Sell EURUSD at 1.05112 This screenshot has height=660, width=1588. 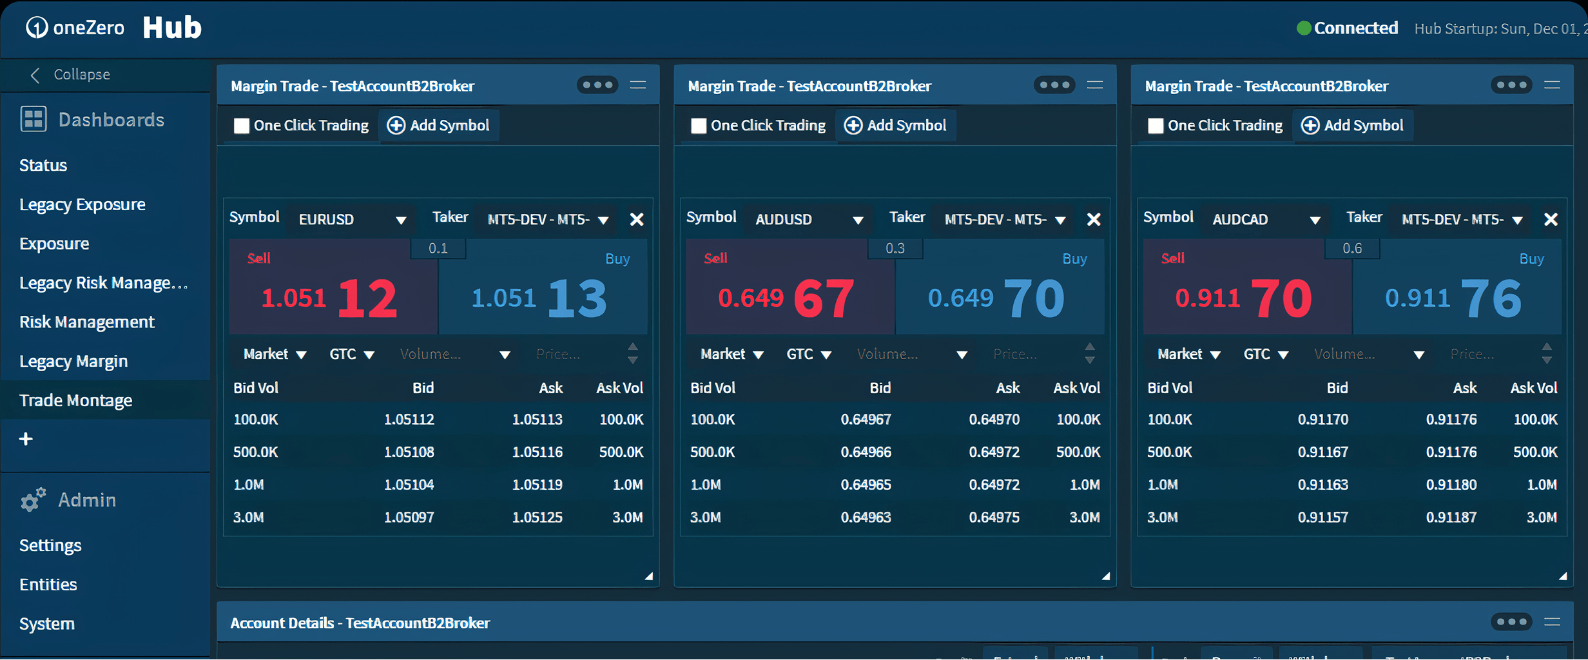(333, 287)
